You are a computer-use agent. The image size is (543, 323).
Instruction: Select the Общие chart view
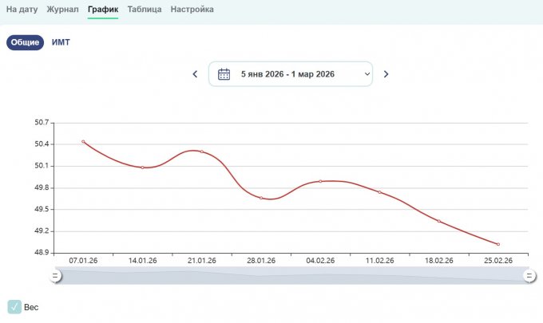tap(25, 42)
